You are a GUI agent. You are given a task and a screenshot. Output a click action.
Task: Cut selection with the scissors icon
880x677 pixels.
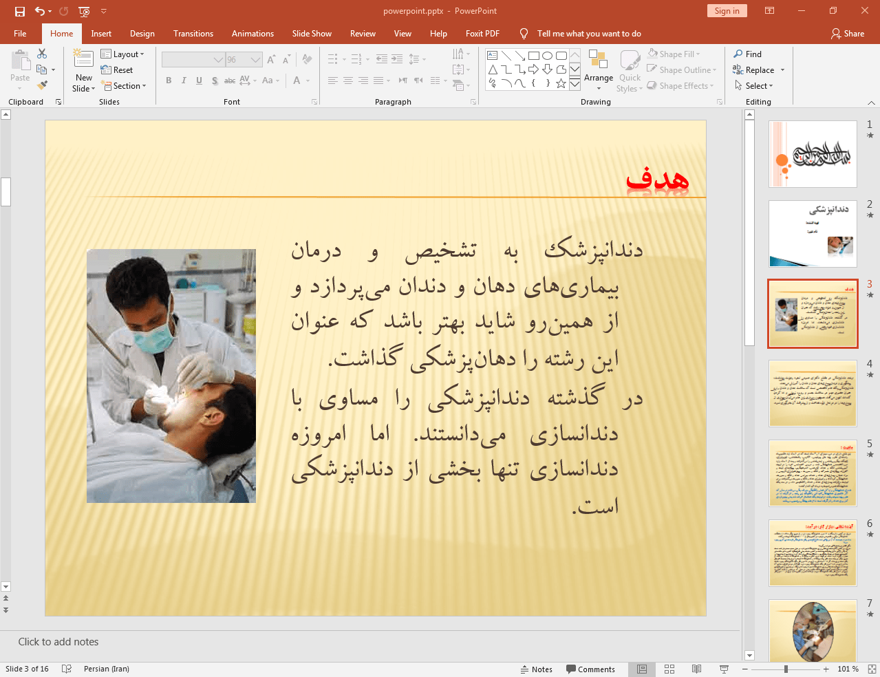(42, 54)
